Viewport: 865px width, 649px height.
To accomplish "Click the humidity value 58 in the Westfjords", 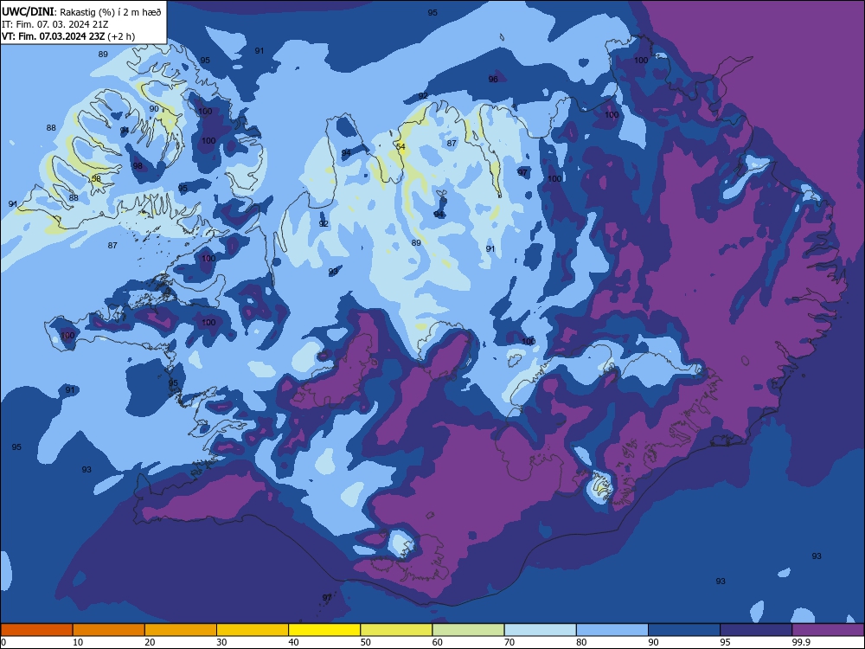I will (x=97, y=179).
